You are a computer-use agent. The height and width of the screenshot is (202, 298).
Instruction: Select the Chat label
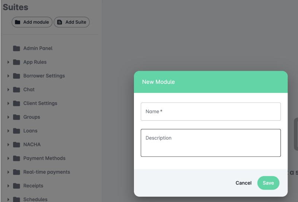29,89
